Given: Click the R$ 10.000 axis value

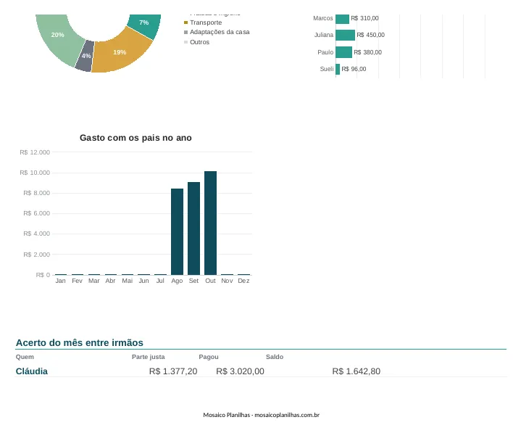Looking at the screenshot, I should 35,173.
